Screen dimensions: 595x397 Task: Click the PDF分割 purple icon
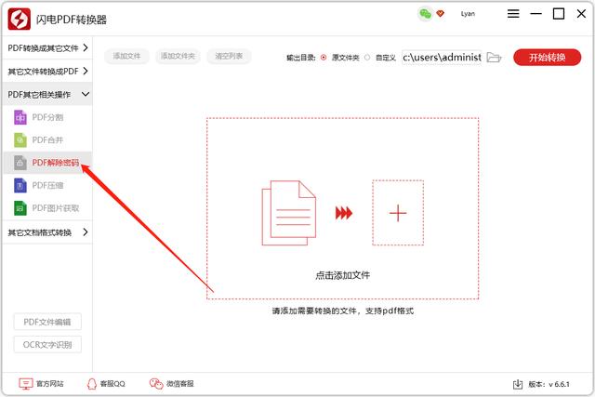click(x=20, y=117)
